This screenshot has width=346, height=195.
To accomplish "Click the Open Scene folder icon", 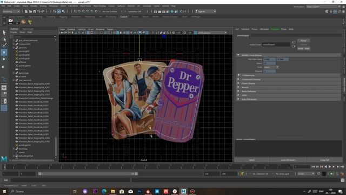I will [30, 11].
